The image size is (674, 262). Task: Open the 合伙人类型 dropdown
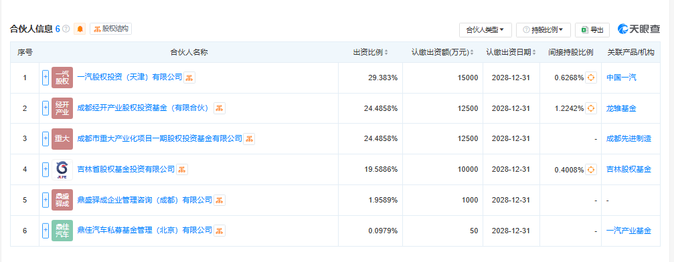point(485,30)
